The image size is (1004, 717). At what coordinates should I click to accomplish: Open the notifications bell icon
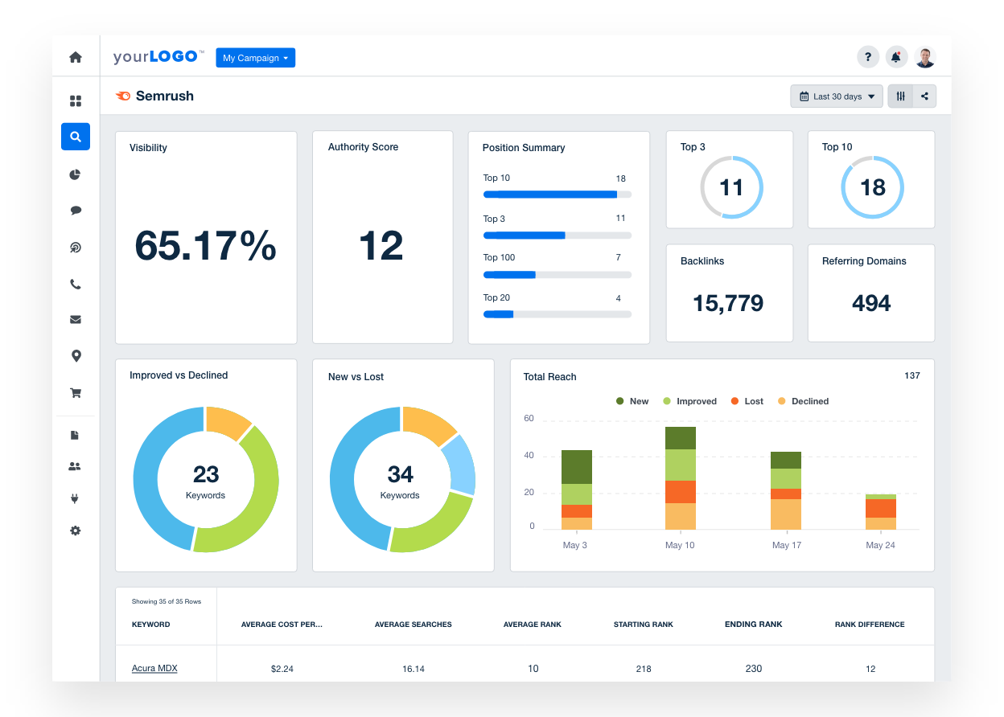click(x=896, y=57)
